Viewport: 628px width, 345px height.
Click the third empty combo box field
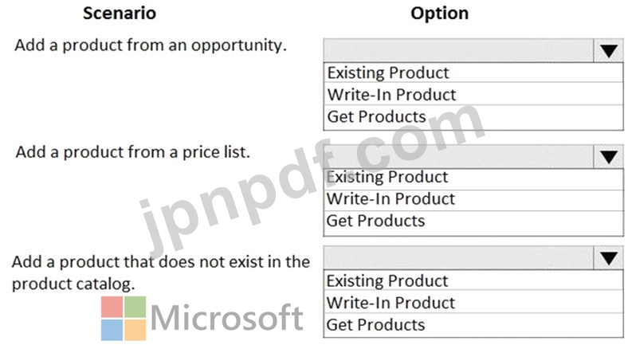(x=458, y=258)
